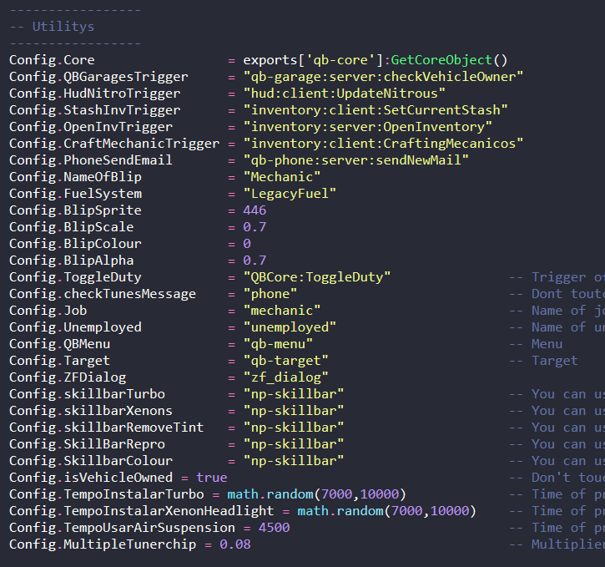This screenshot has height=567, width=605.
Task: Click the "-- Utilitys" comment header
Action: [52, 27]
